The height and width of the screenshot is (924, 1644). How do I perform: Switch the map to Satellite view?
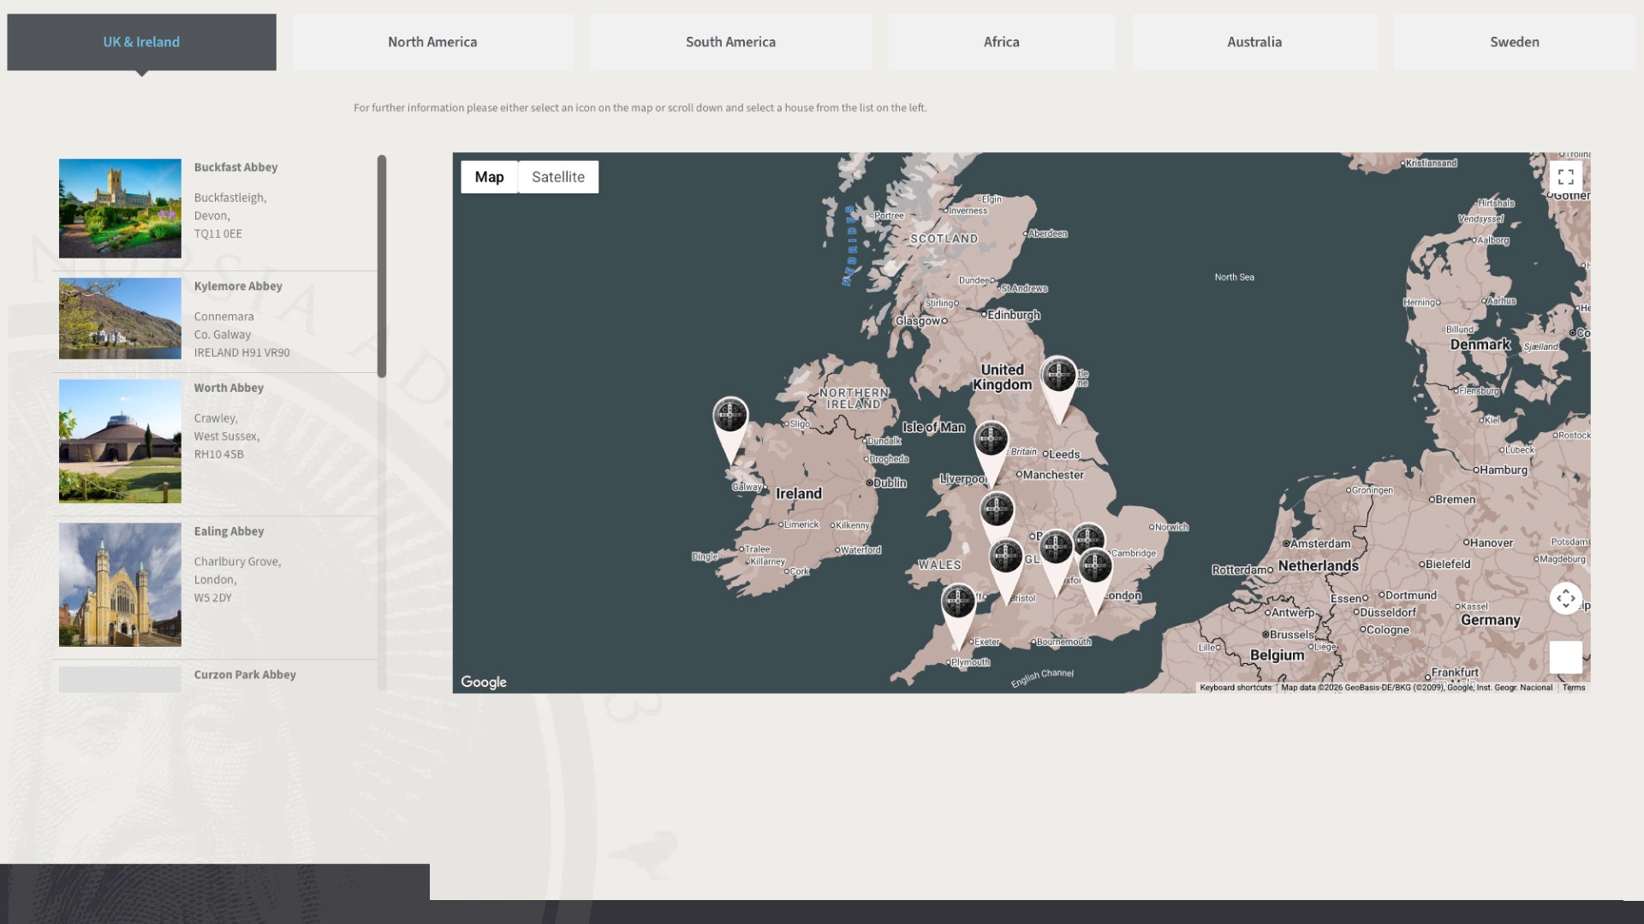coord(557,177)
